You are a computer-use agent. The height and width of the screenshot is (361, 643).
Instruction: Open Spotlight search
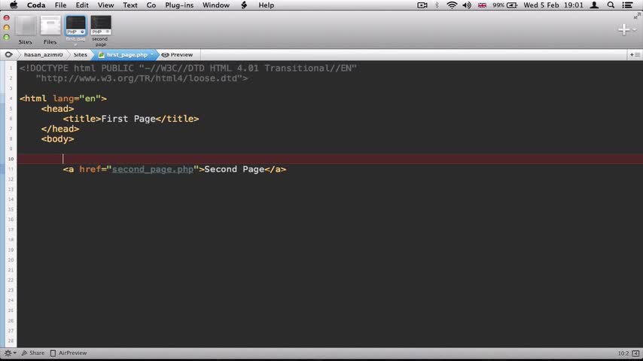611,5
